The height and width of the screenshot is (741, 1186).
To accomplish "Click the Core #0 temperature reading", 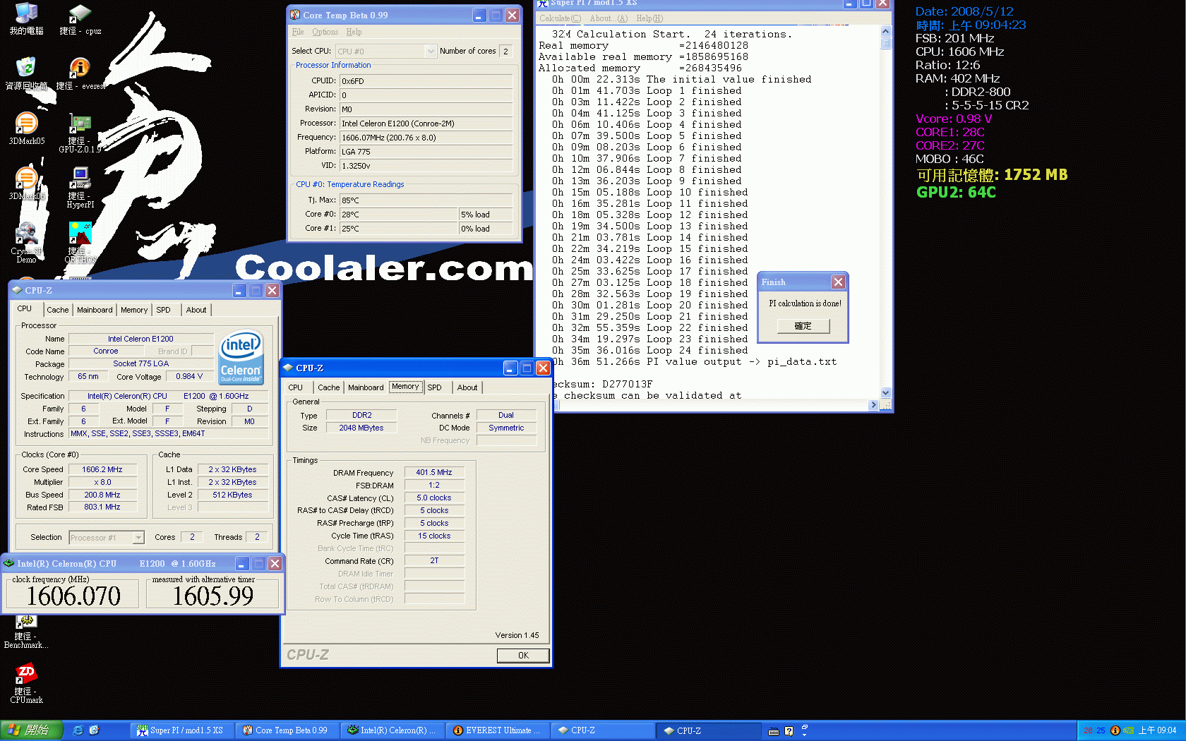I will tap(399, 215).
